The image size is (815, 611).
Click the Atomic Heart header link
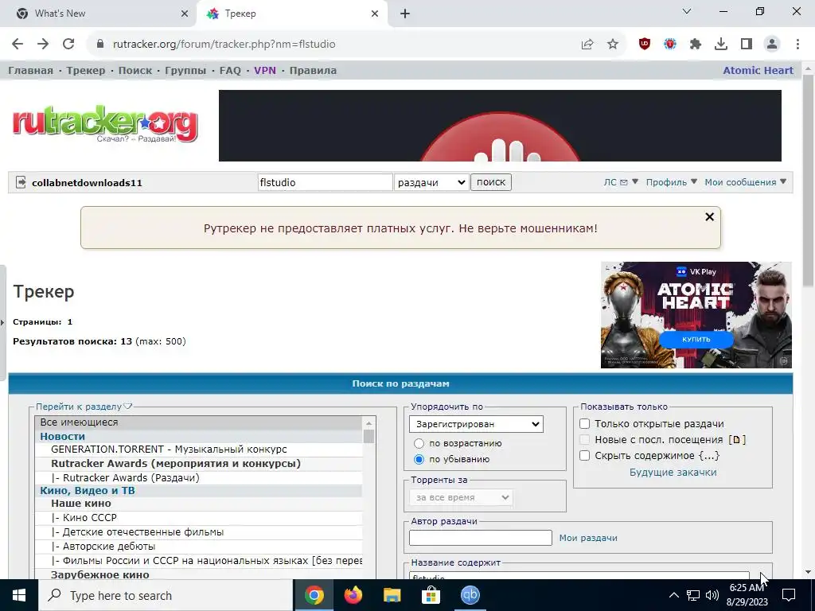pos(758,70)
